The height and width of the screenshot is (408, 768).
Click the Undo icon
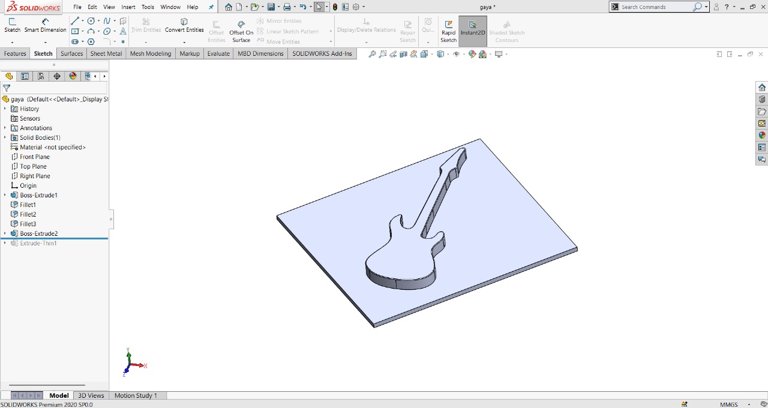tap(302, 7)
